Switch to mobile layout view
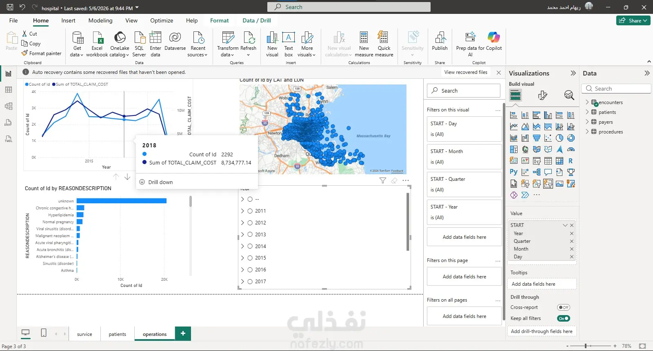This screenshot has height=351, width=653. pyautogui.click(x=44, y=333)
